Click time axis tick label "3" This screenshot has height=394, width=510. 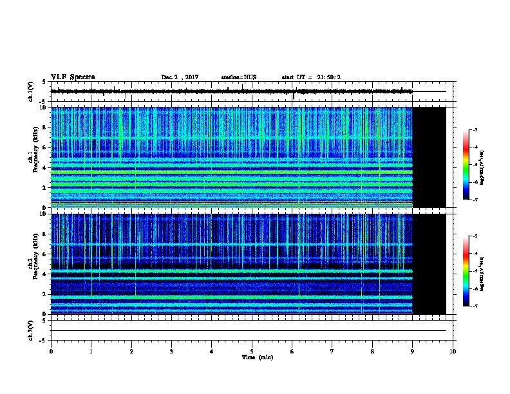pyautogui.click(x=171, y=352)
